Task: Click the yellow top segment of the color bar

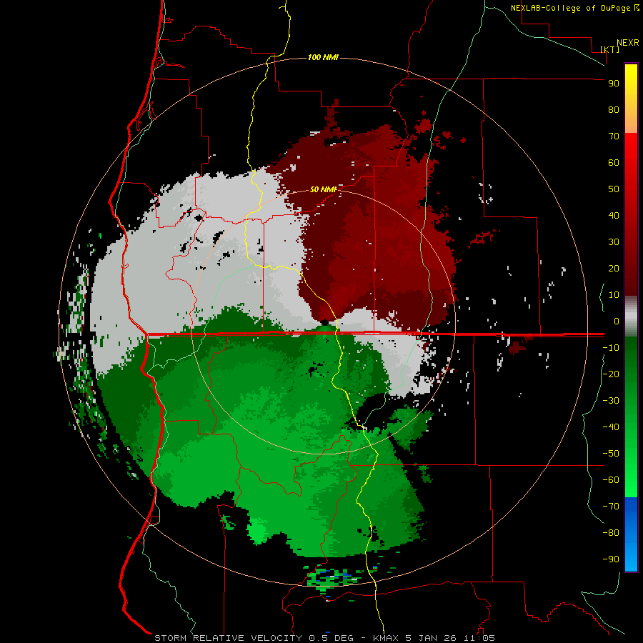Action: 631,99
